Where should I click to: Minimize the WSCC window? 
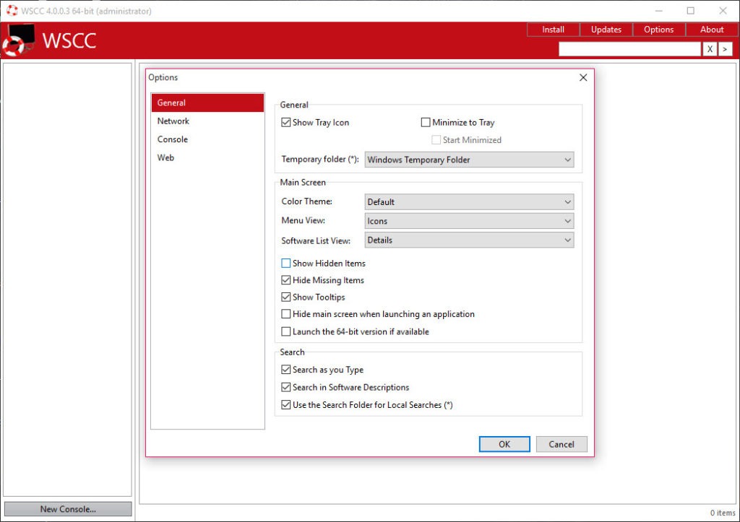pos(659,11)
